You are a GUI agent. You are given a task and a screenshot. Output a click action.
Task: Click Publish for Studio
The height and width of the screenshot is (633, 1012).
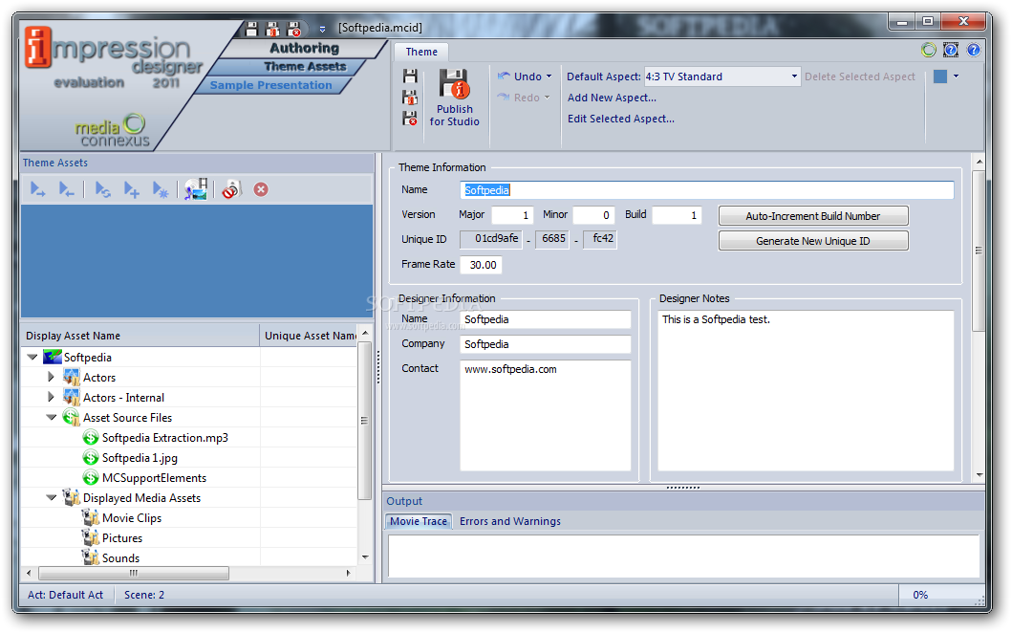pyautogui.click(x=454, y=98)
